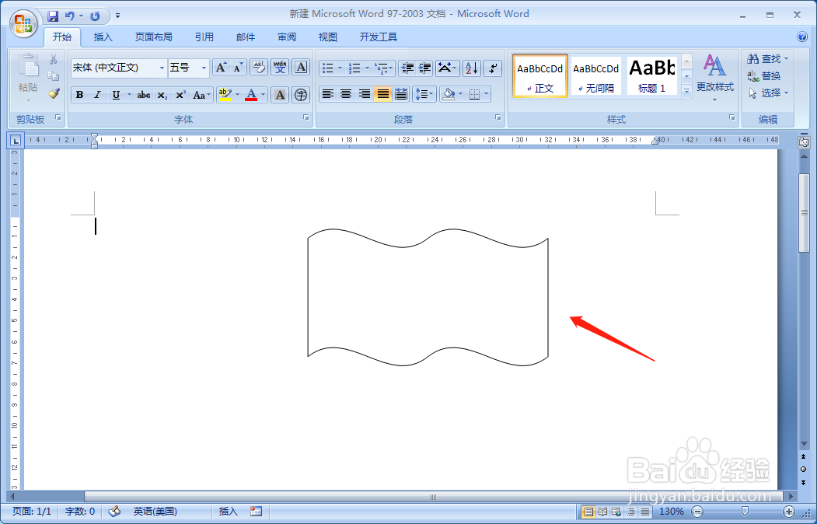817x524 pixels.
Task: Cut selection with scissors icon
Action: pos(53,59)
